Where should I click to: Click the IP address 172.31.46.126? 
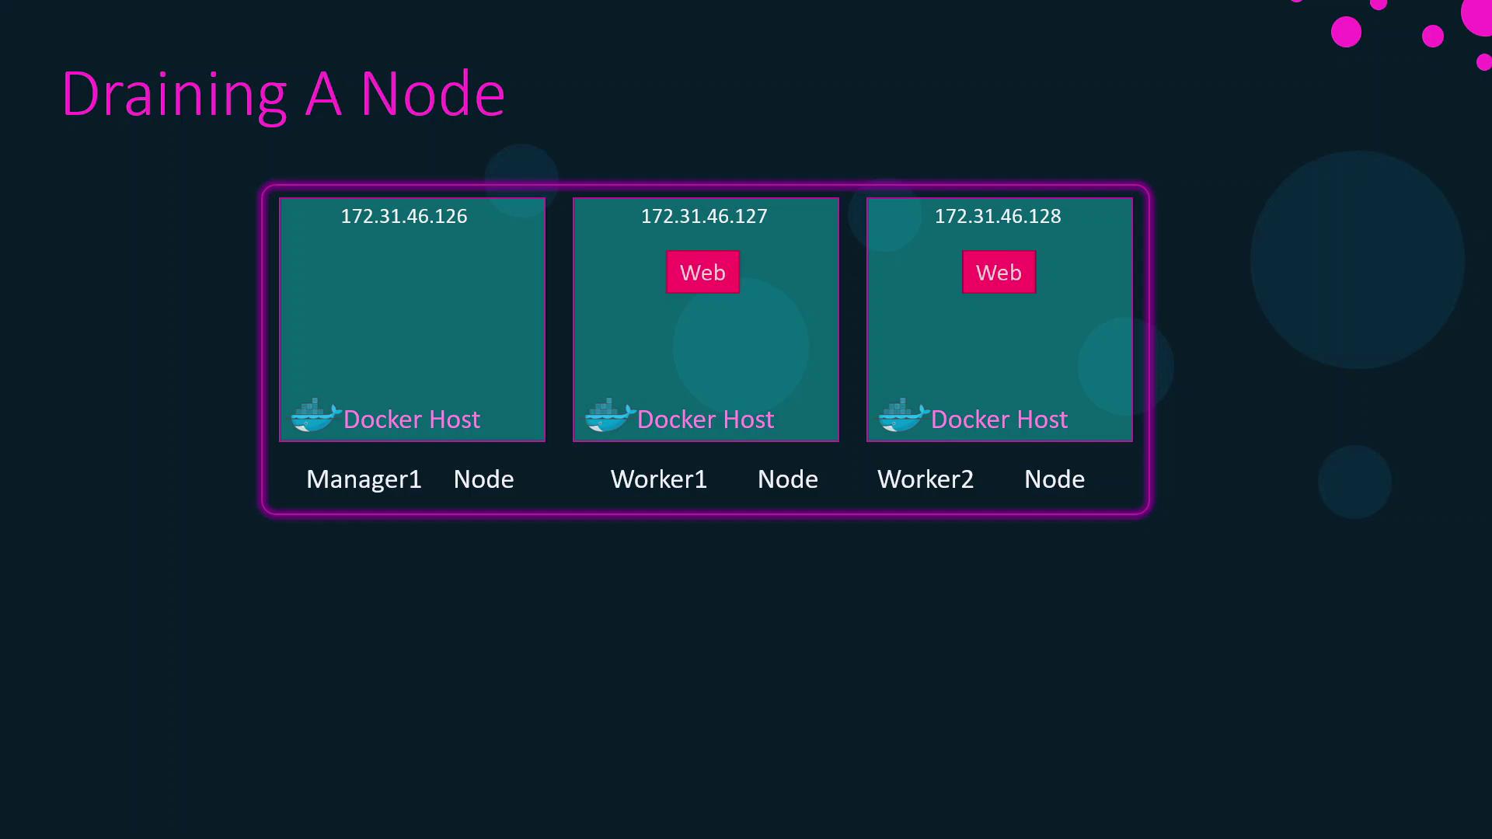tap(404, 216)
